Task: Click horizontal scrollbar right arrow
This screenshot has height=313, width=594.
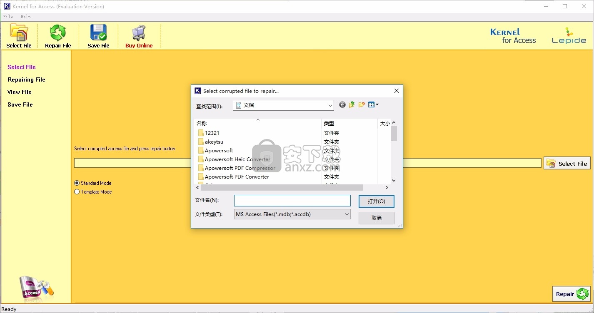Action: pos(387,188)
